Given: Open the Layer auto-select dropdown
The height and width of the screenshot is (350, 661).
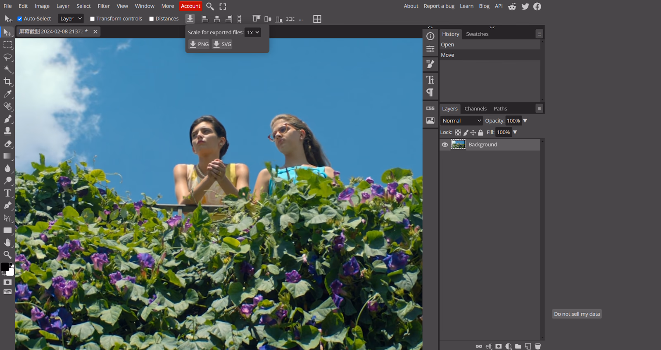Looking at the screenshot, I should click(x=71, y=19).
